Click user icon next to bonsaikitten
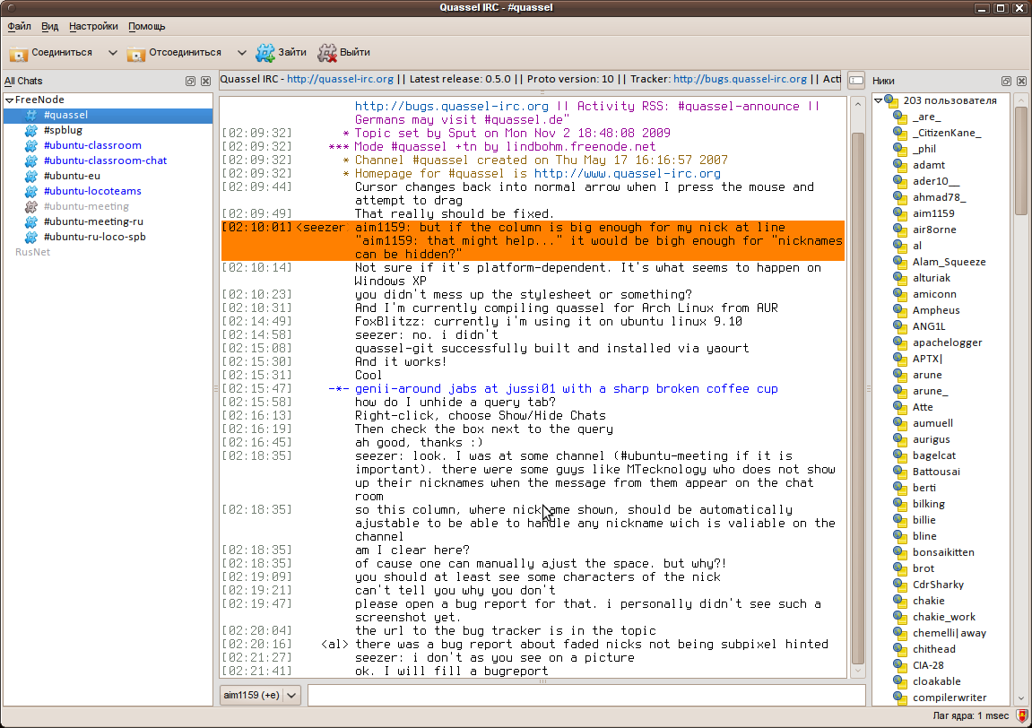 (x=900, y=552)
